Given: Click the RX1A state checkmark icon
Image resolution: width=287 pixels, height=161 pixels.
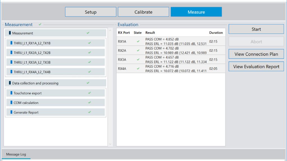Looking at the screenshot, I should 138,41.
